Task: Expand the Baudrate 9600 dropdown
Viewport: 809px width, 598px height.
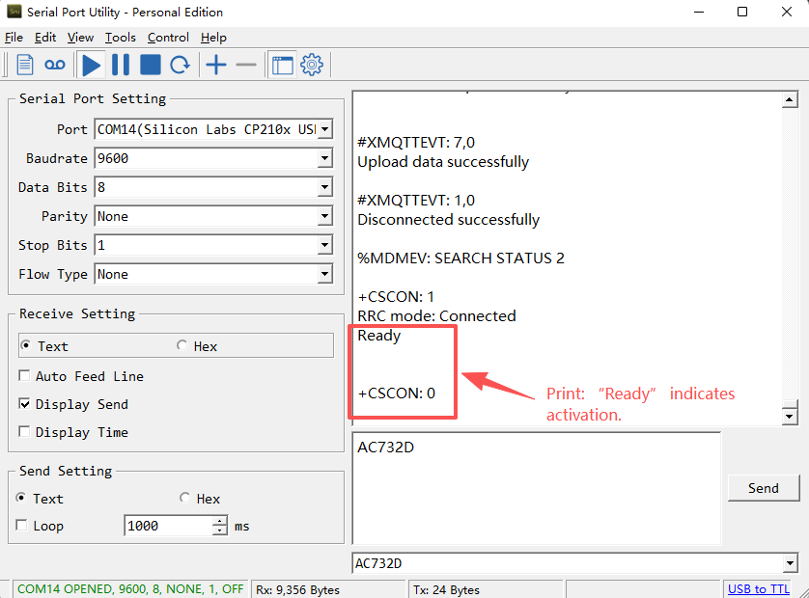Action: pos(325,158)
